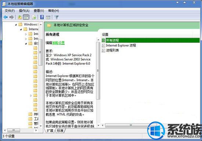Collapse the Interne tree node
Screen dimensions: 202x141
21,30
